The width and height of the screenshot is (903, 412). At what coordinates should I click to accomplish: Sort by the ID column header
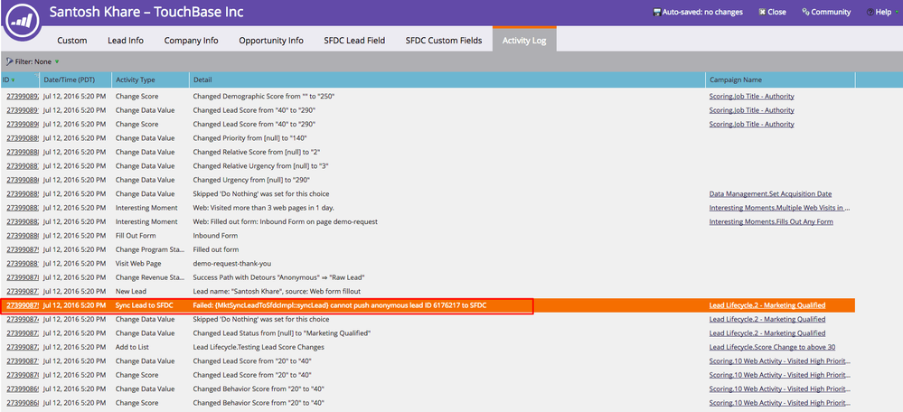[x=9, y=80]
